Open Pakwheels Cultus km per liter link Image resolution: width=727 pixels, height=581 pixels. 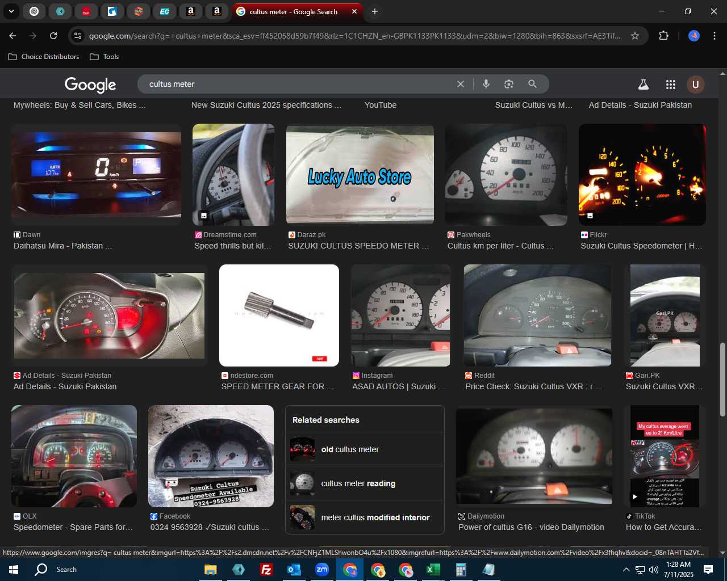coord(500,246)
